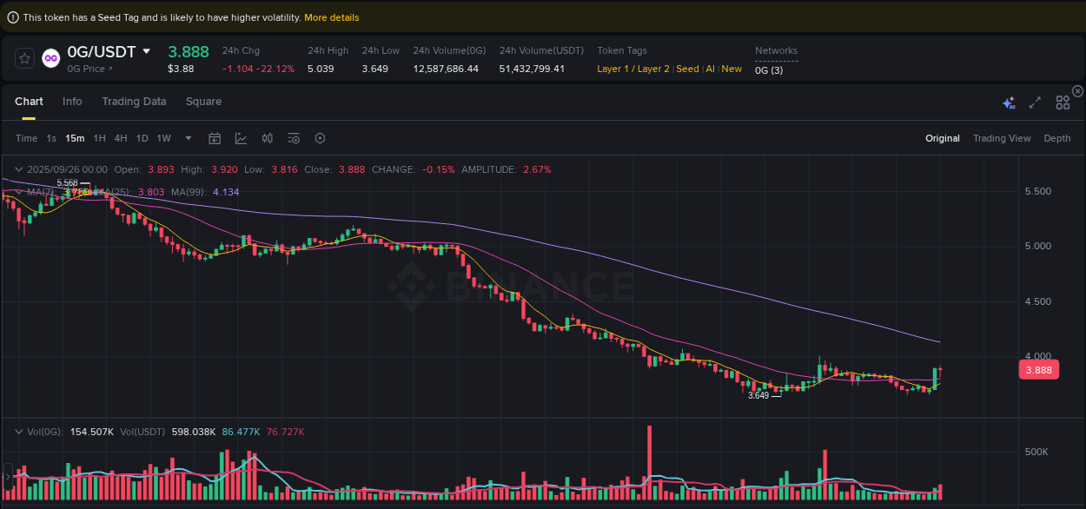Viewport: 1086px width, 509px height.
Task: Toggle the favorite star for 0G/USDT
Action: point(23,58)
